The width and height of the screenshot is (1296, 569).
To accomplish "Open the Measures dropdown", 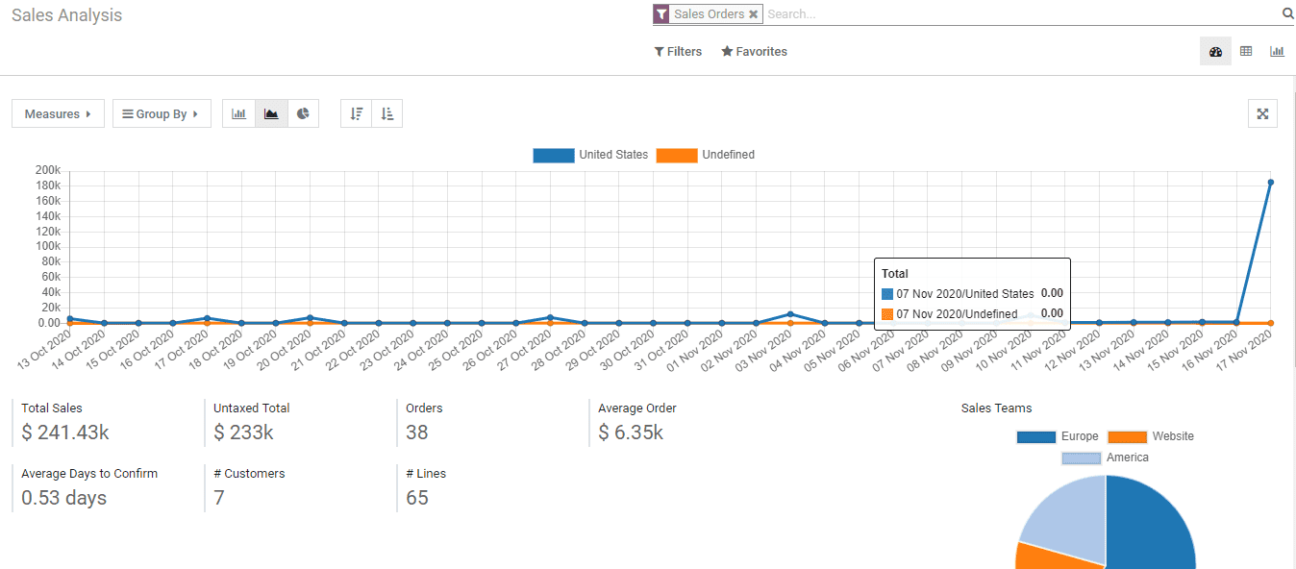I will pyautogui.click(x=58, y=113).
